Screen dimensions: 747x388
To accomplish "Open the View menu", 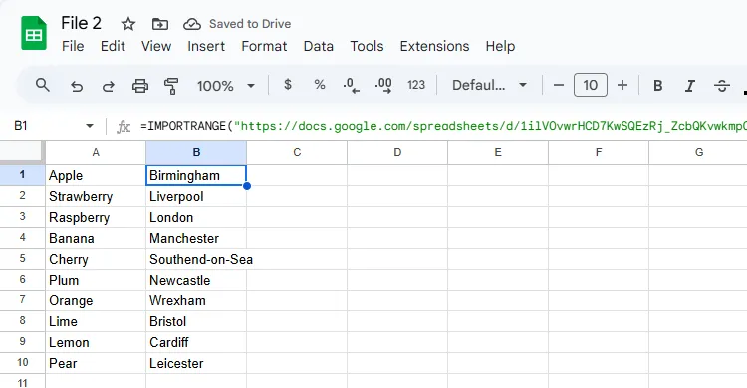I will (x=156, y=46).
